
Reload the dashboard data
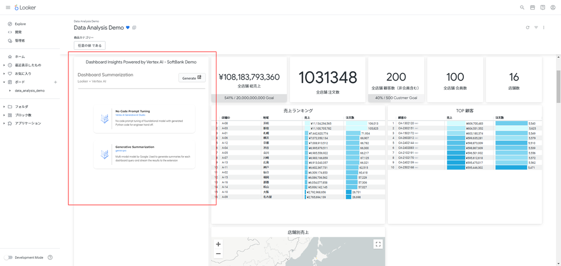click(x=527, y=27)
